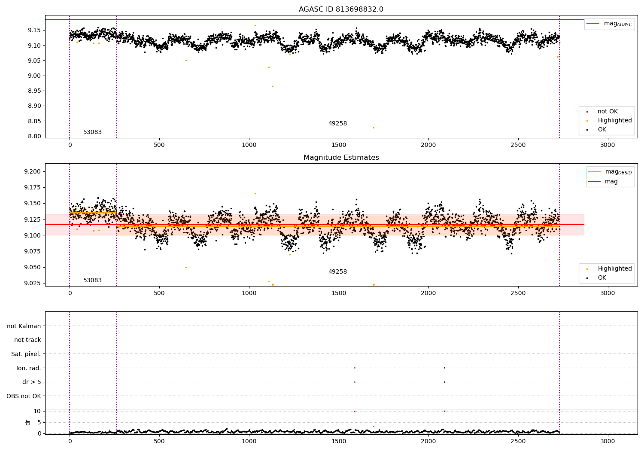This screenshot has width=644, height=451.
Task: Click the '9.025' tick on middle y-axis
Action: 33,283
